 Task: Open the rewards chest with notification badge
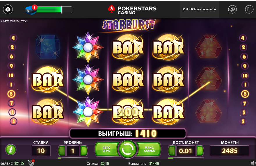pyautogui.click(x=31, y=10)
